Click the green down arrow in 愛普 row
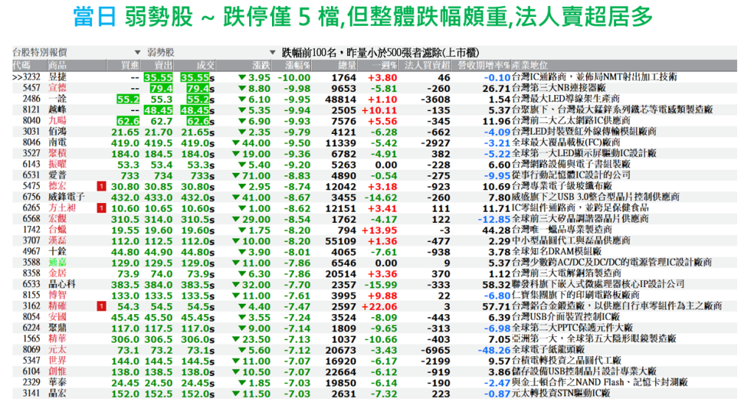 coord(239,176)
